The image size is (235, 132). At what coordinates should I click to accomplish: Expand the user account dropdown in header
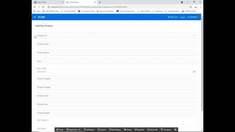tap(193, 17)
